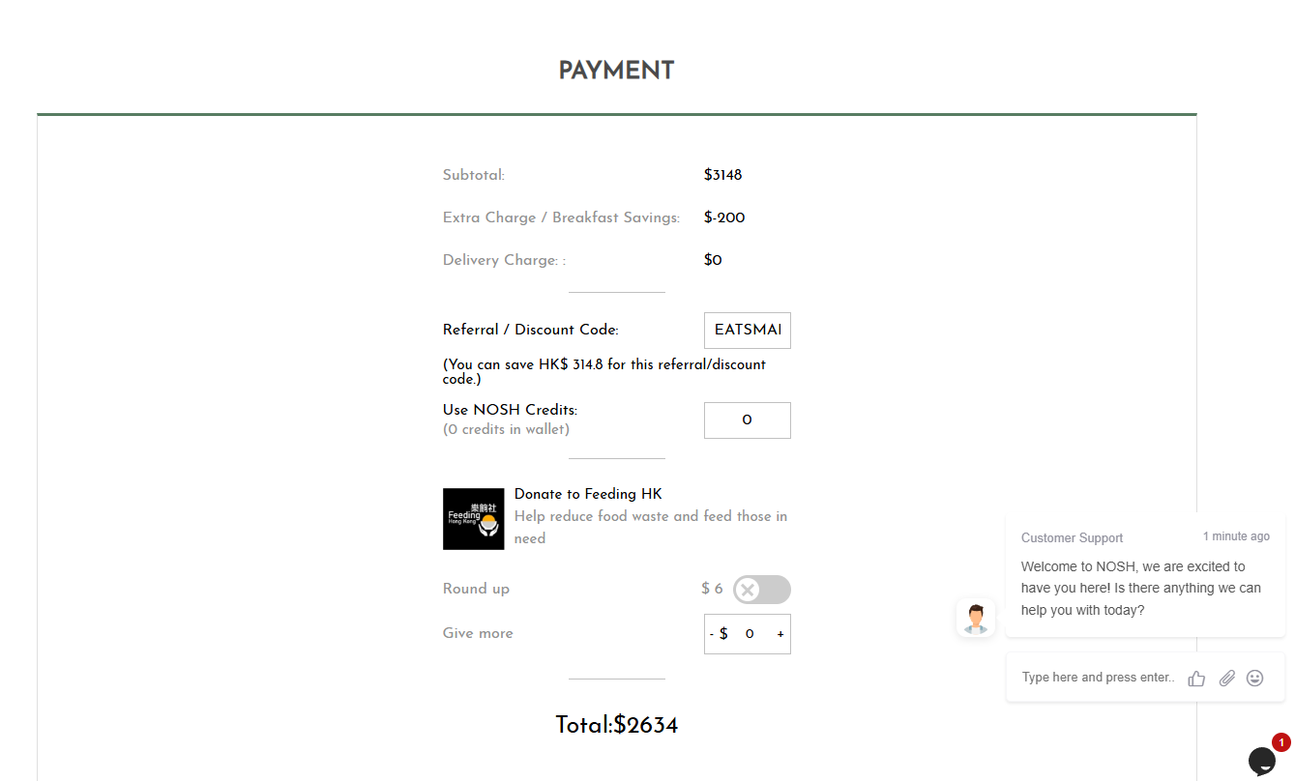
Task: Click the Feeding Hong Kong logo
Action: pos(473,519)
